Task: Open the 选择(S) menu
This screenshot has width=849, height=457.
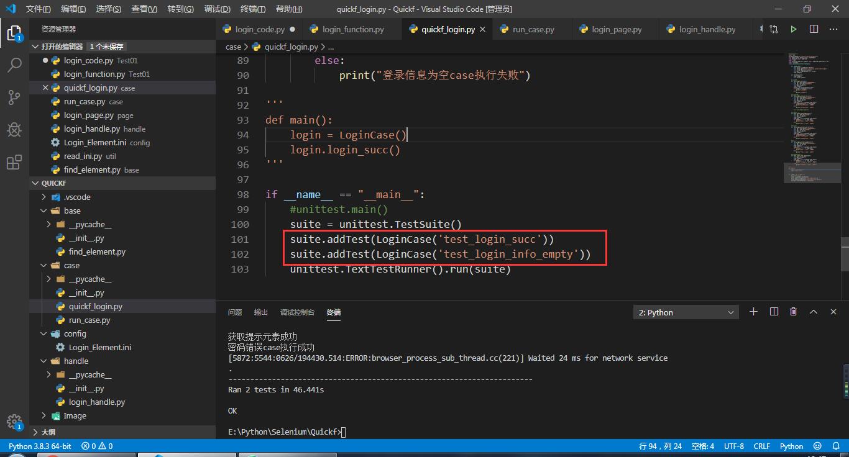Action: click(x=109, y=9)
